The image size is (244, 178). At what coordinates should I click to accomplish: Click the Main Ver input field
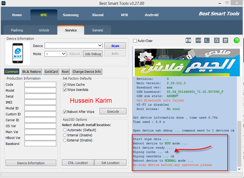point(40,132)
